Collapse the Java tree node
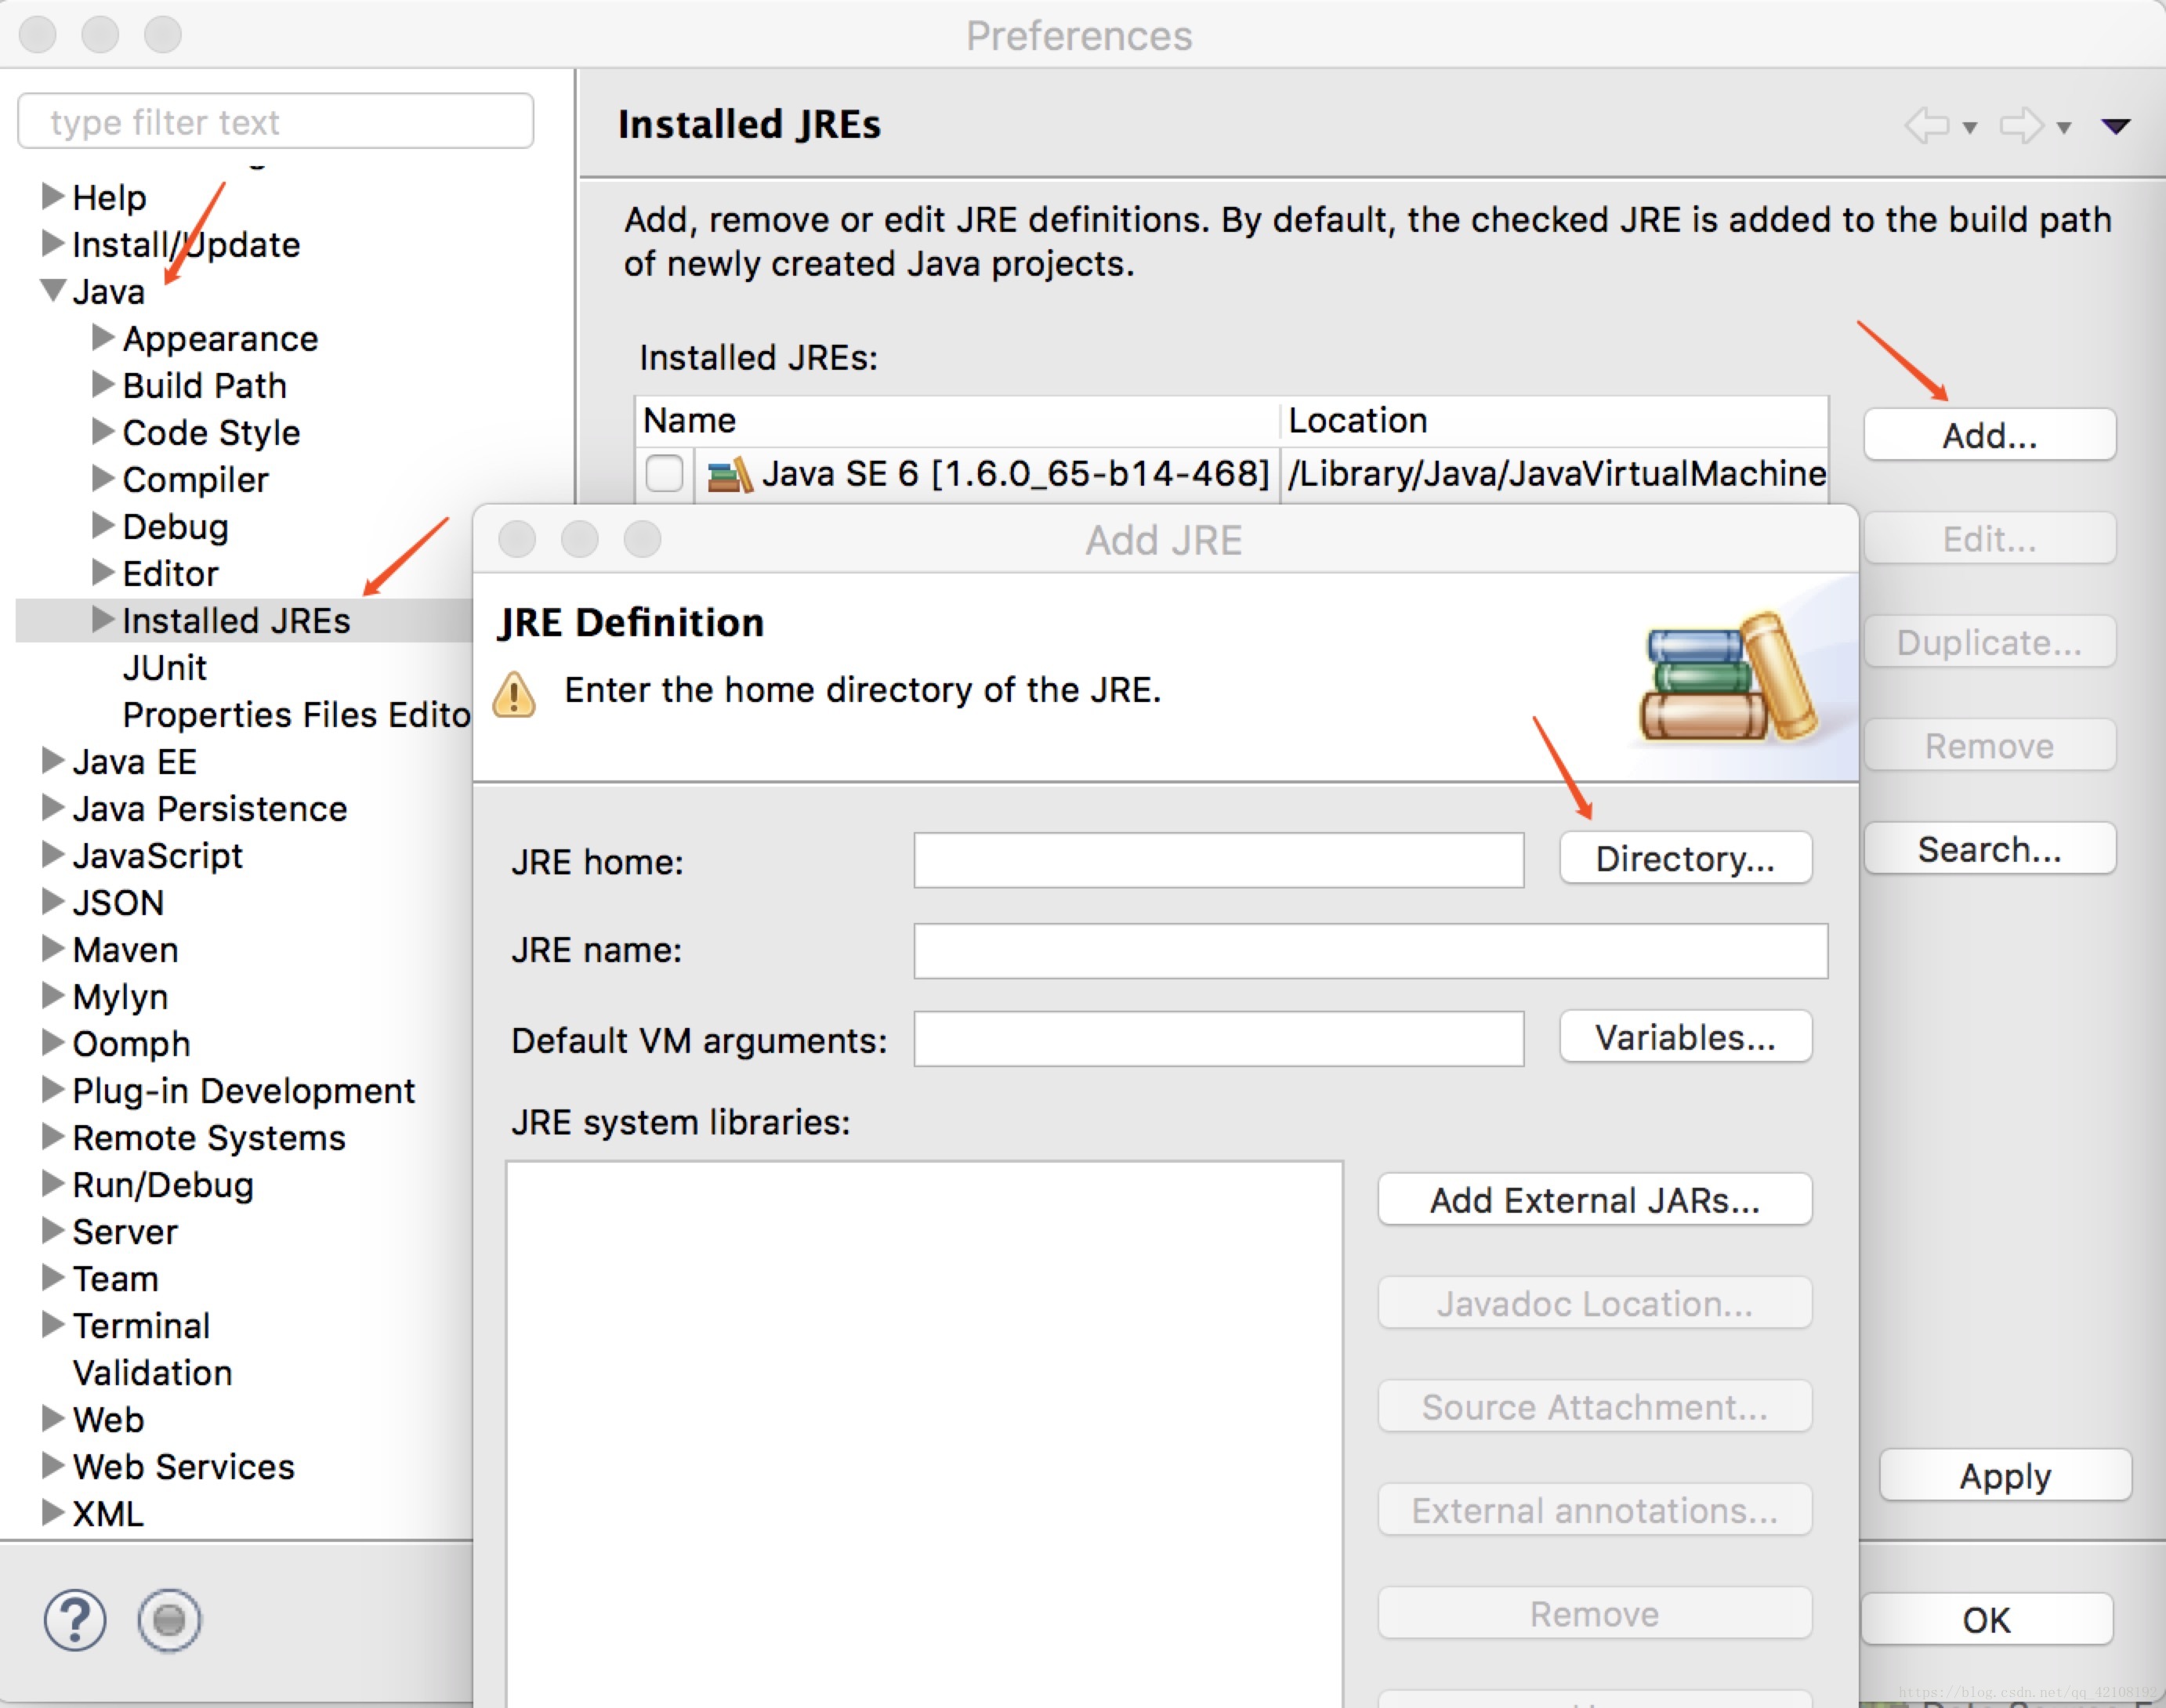 (x=54, y=291)
